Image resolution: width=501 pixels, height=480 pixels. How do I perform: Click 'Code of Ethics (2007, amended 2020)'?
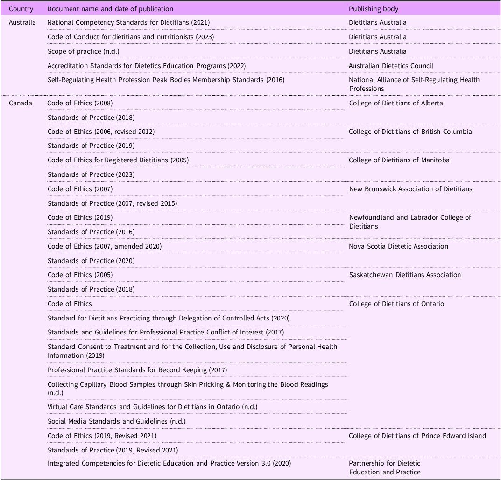coord(105,246)
